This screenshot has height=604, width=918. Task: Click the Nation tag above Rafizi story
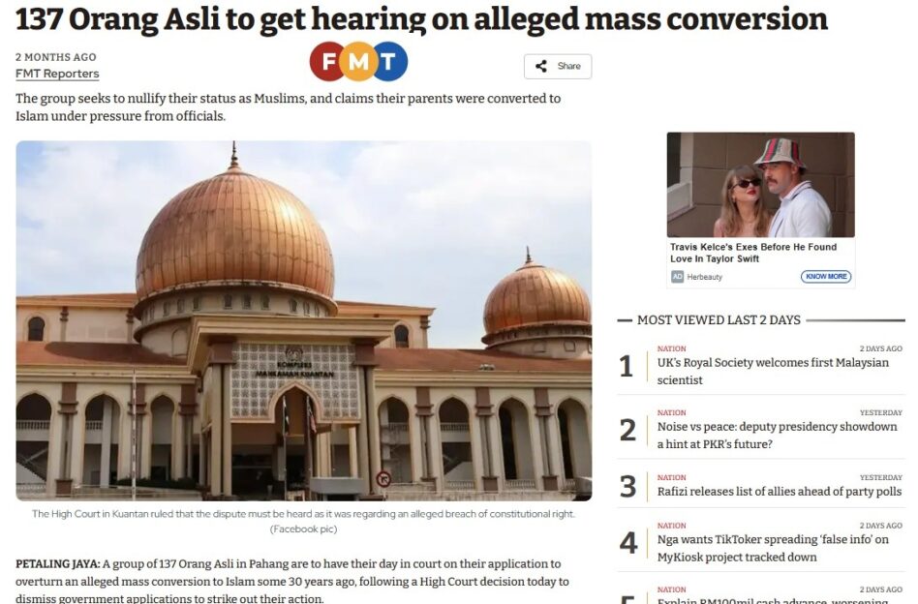671,477
